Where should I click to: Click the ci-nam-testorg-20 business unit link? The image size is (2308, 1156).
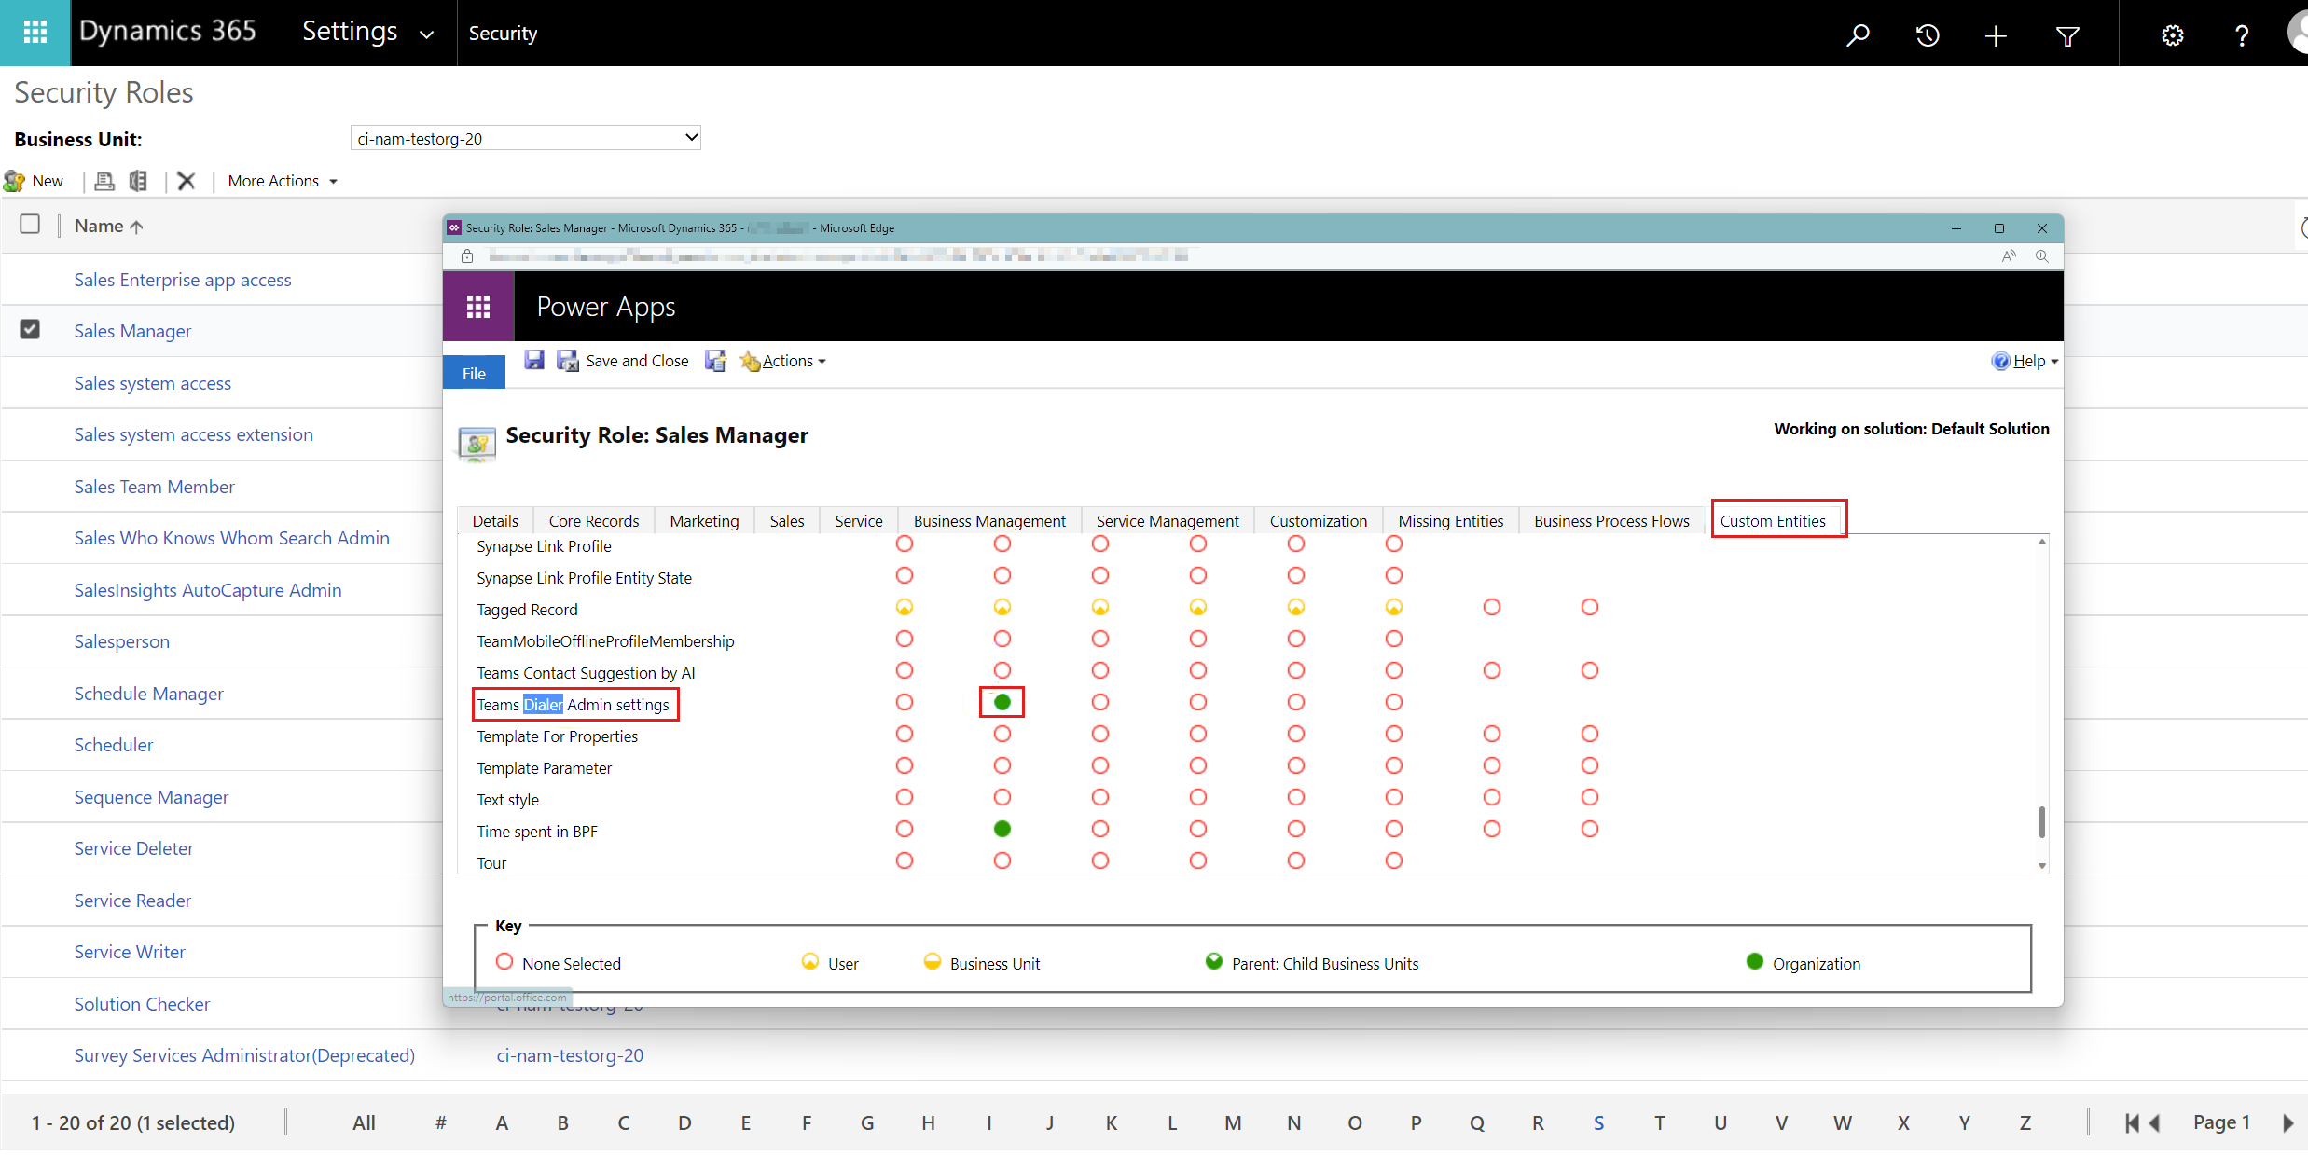(x=570, y=1055)
